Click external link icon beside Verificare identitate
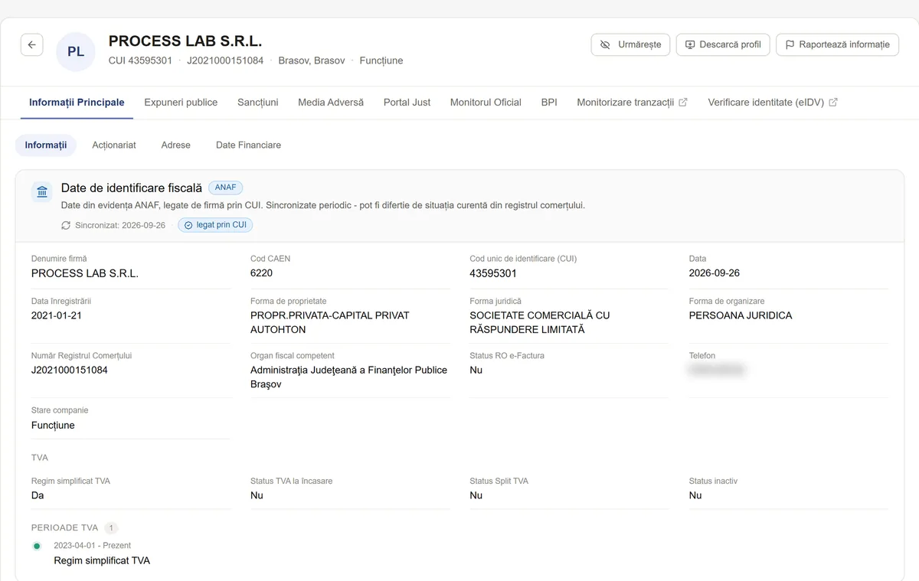Image resolution: width=919 pixels, height=581 pixels. tap(833, 102)
